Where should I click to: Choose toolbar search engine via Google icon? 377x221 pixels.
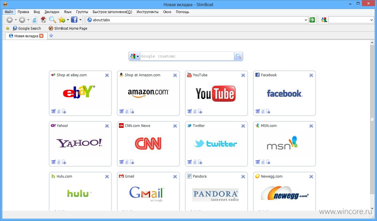324,20
